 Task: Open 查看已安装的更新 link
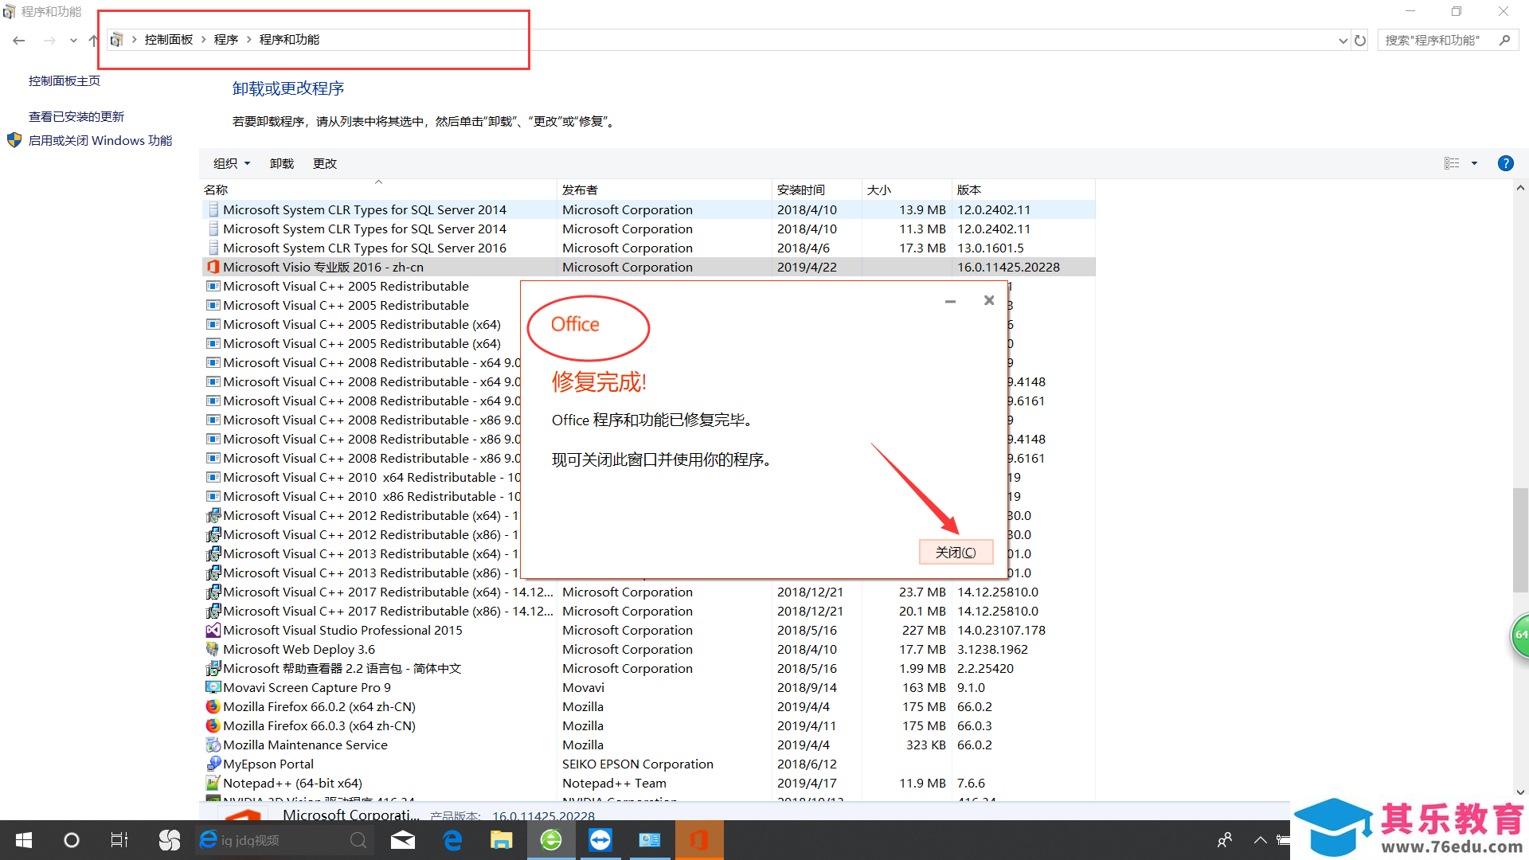click(76, 117)
